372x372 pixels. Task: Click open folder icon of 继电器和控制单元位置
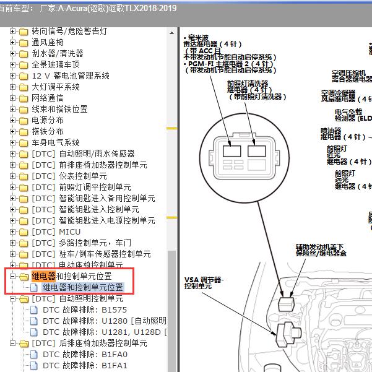(24, 277)
